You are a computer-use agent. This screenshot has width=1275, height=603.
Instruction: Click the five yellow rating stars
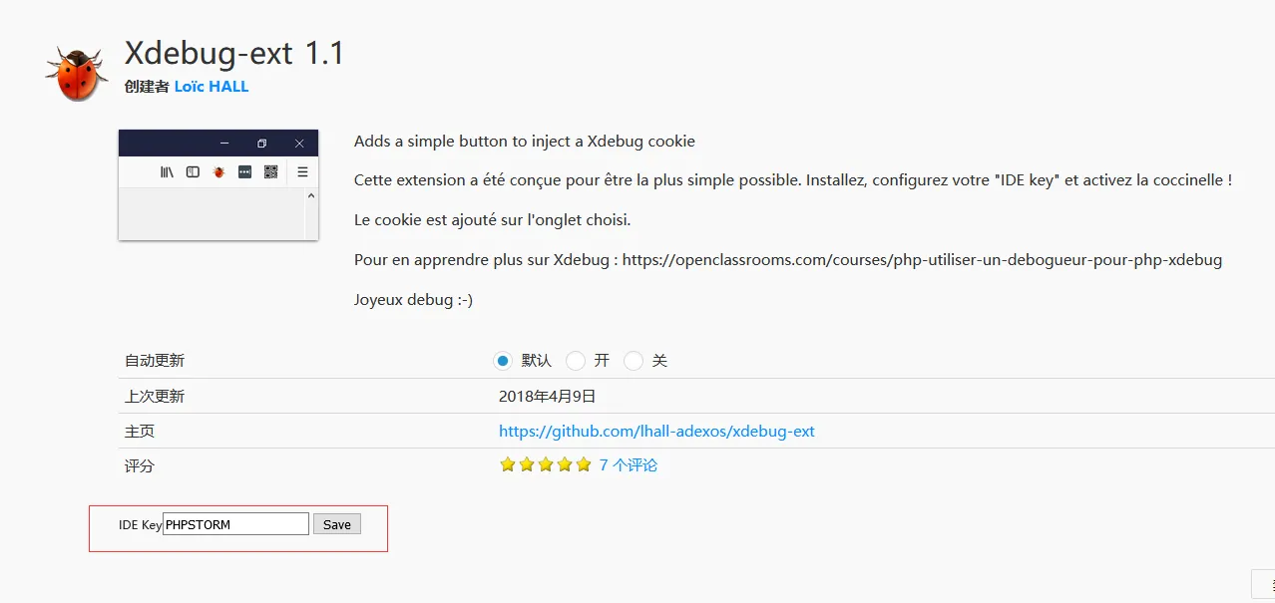coord(545,464)
